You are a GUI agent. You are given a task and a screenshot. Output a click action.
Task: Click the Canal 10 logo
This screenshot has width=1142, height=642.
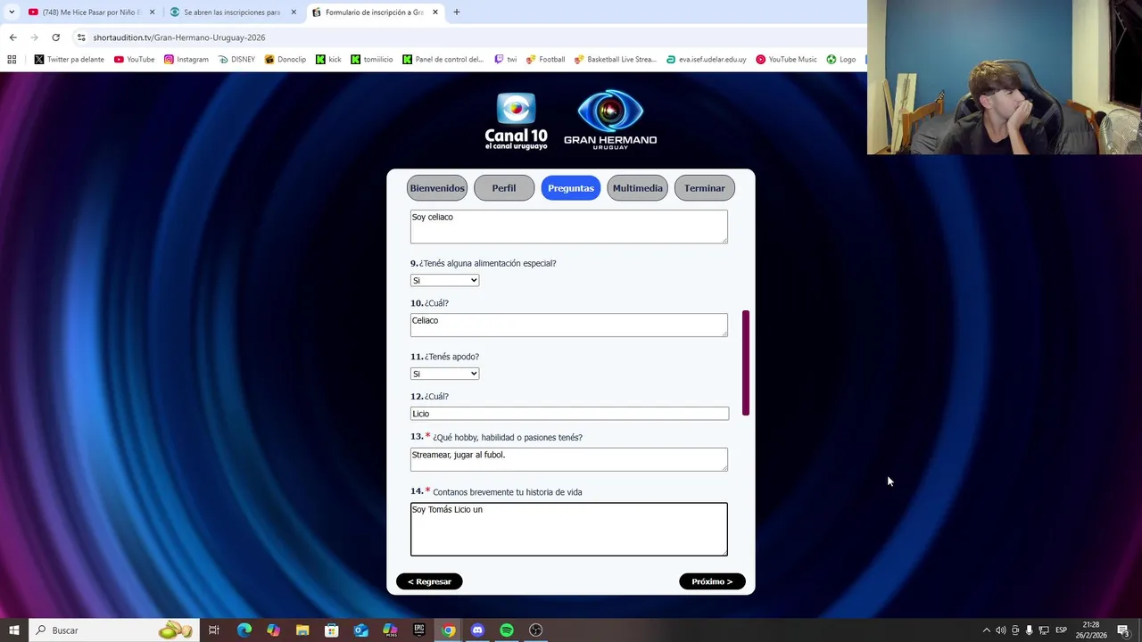click(x=516, y=121)
